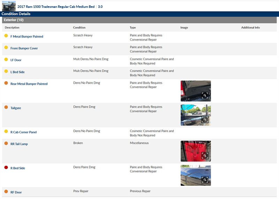Click zoom icon on R Bed Side photo

(x=205, y=180)
